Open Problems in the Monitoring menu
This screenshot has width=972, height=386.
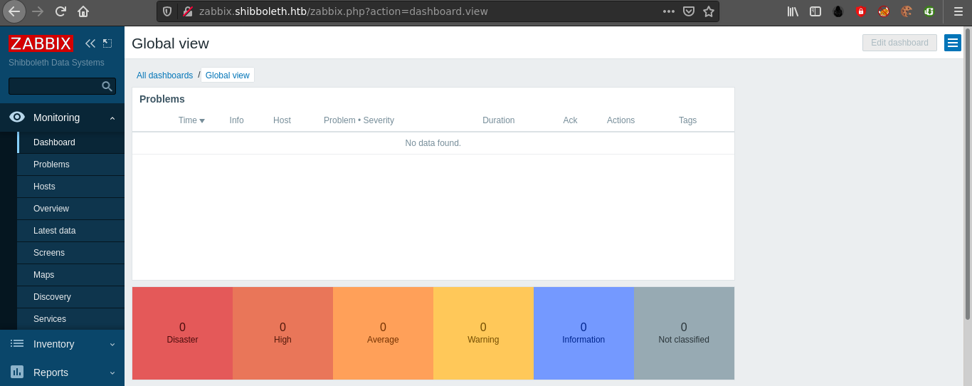[51, 165]
